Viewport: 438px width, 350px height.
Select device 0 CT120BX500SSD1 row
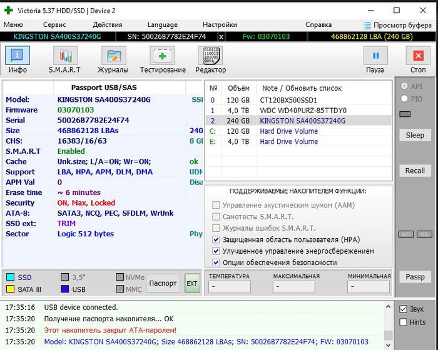click(x=298, y=100)
